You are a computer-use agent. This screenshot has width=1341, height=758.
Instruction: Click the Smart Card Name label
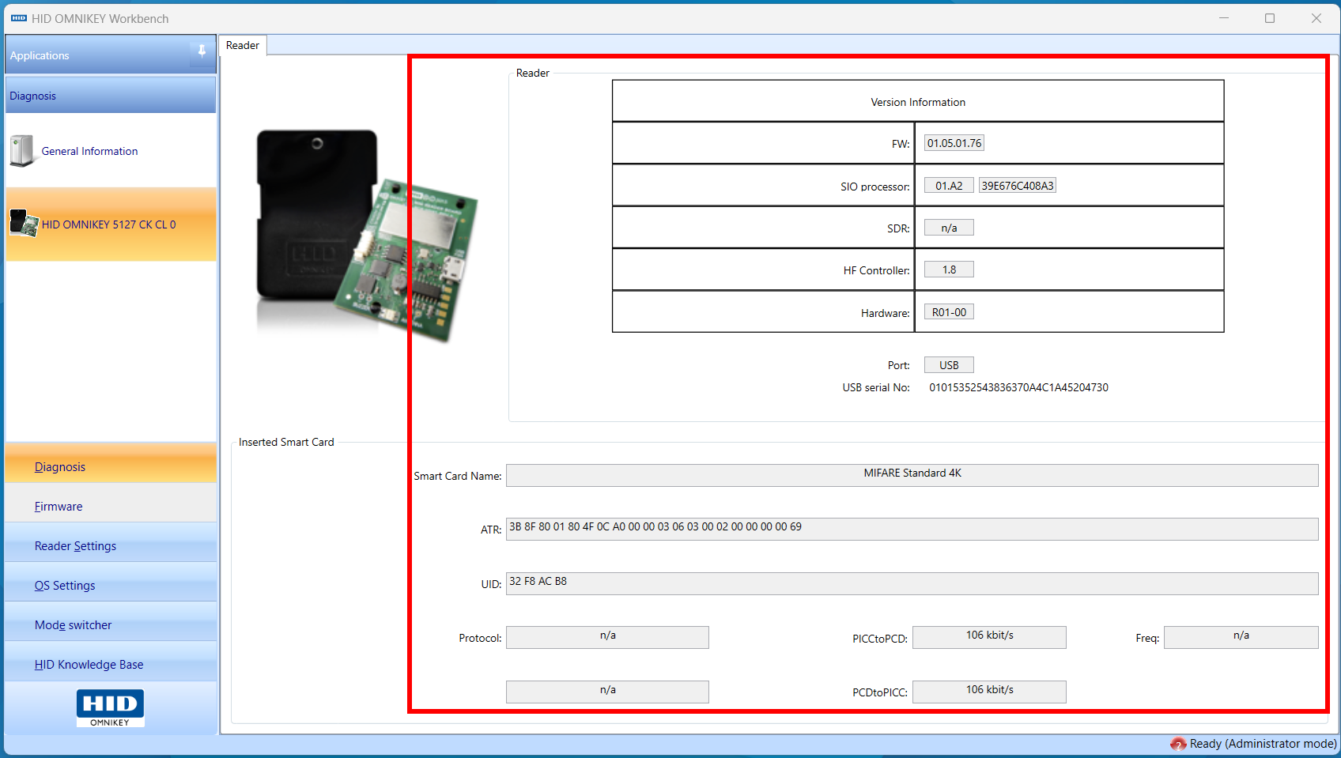(x=458, y=476)
